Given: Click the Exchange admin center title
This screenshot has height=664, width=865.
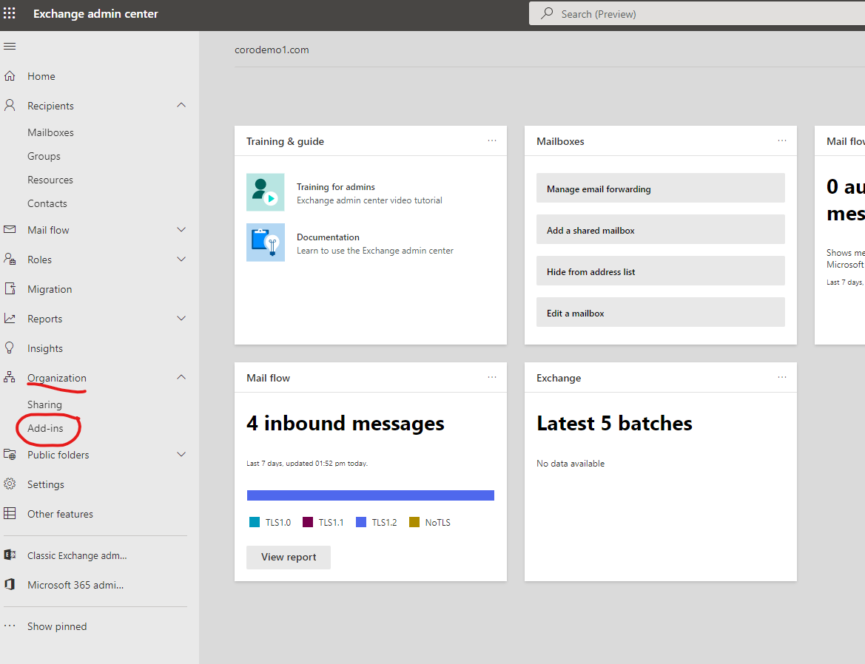Looking at the screenshot, I should point(95,14).
